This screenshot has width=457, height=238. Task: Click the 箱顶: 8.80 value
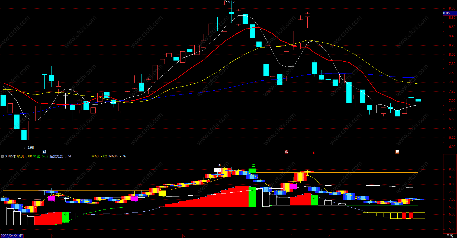[25, 156]
